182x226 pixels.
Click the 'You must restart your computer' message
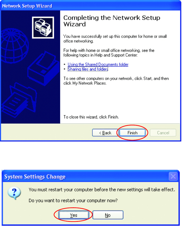102,189
